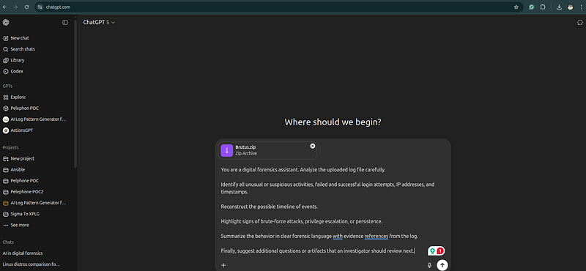This screenshot has width=586, height=271.
Task: Open Search chats
Action: tap(19, 49)
